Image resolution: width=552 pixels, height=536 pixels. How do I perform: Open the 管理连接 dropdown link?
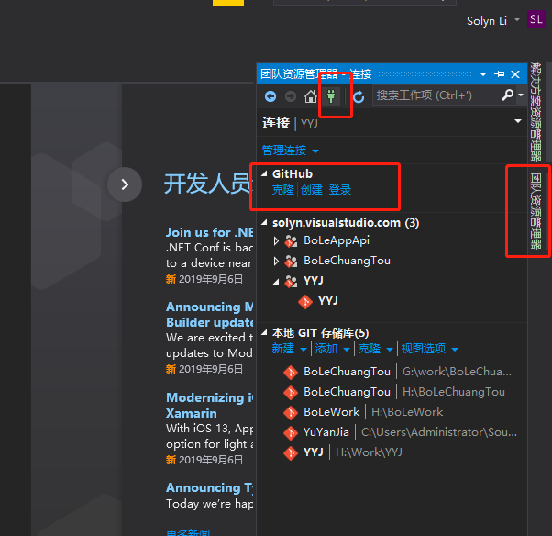tap(291, 151)
